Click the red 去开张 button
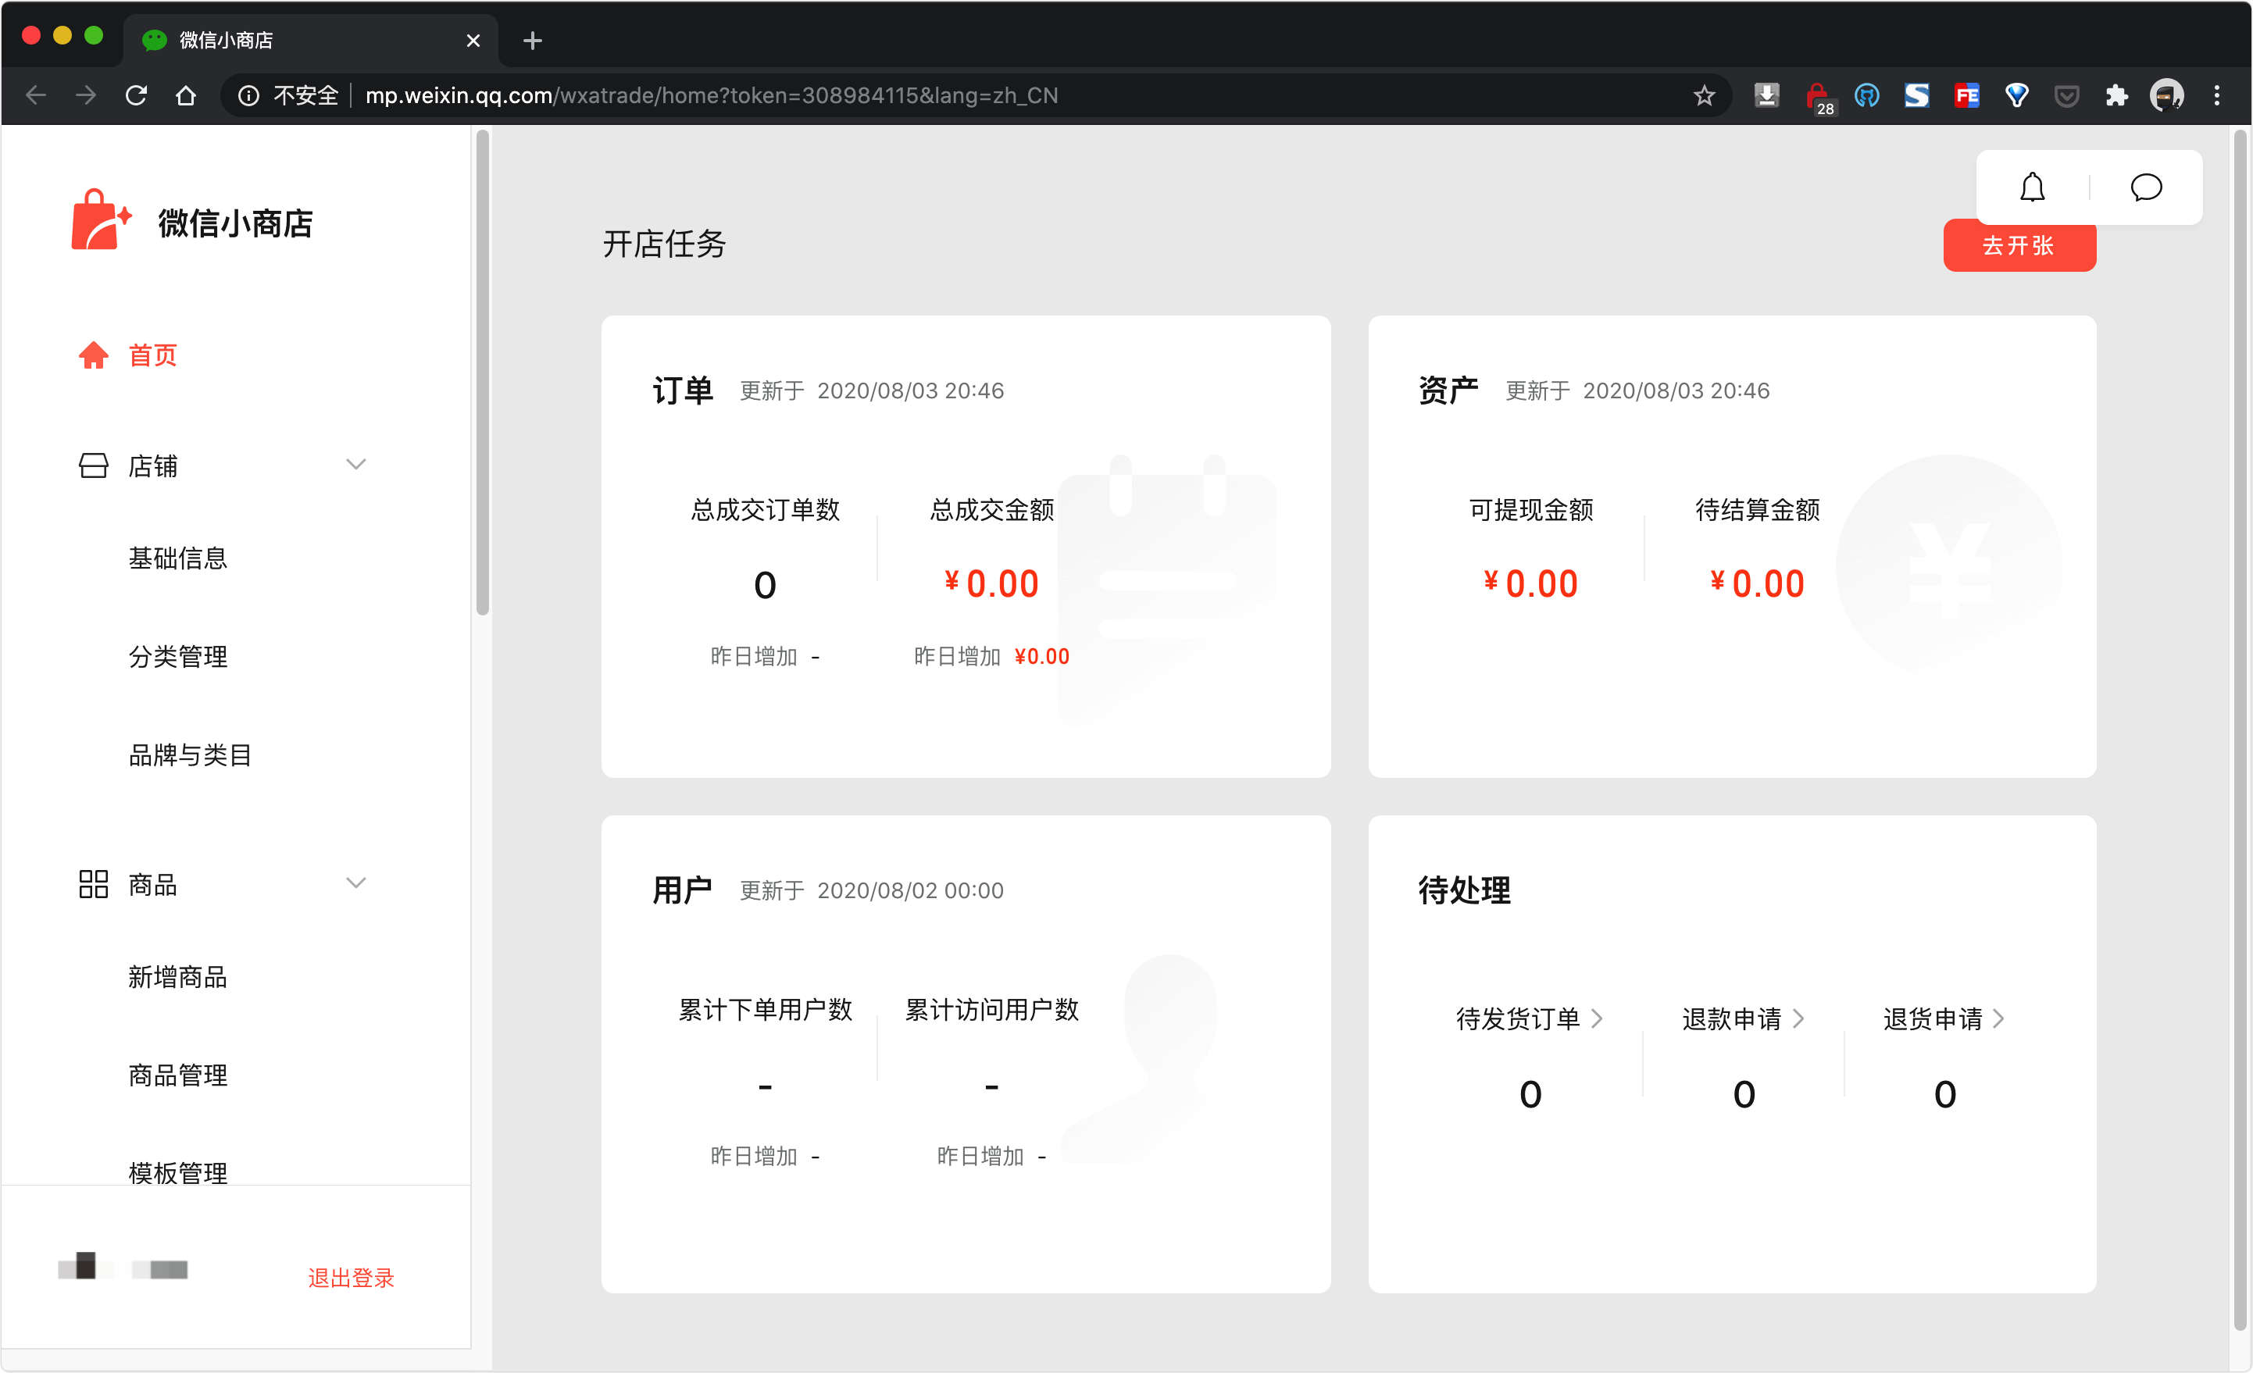 tap(2019, 246)
